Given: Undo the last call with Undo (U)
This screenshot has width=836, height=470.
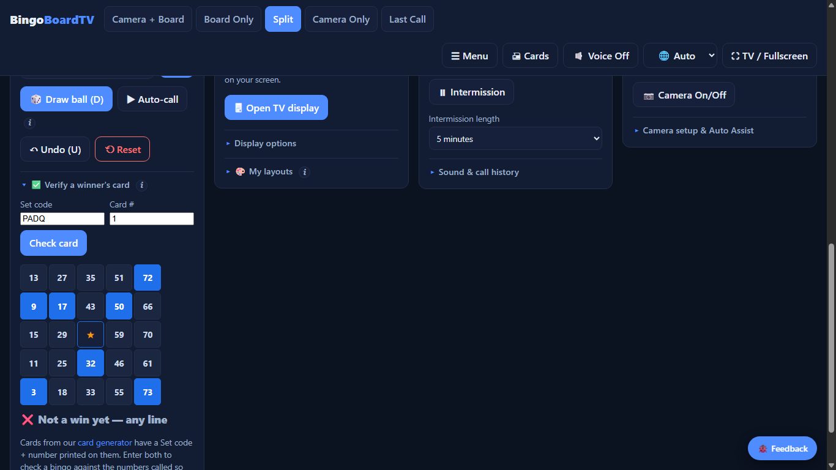Looking at the screenshot, I should [55, 149].
